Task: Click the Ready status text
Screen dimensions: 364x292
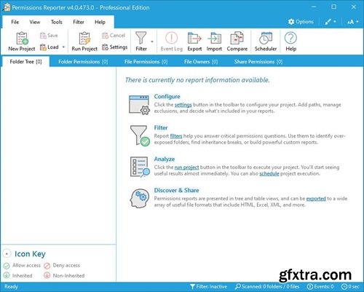Action: click(x=11, y=287)
